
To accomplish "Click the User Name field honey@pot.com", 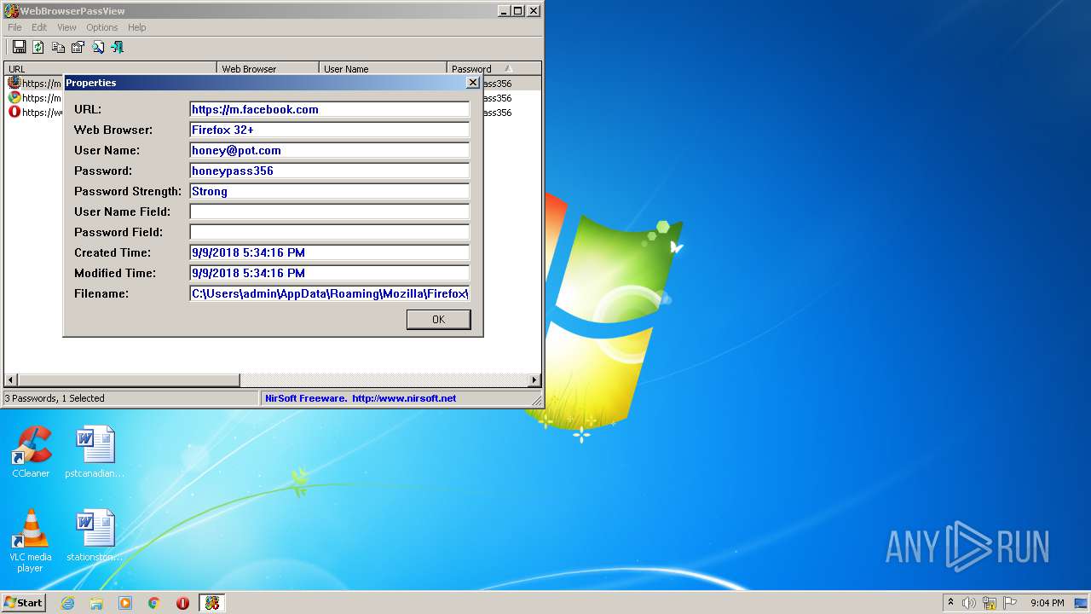I will pos(329,150).
